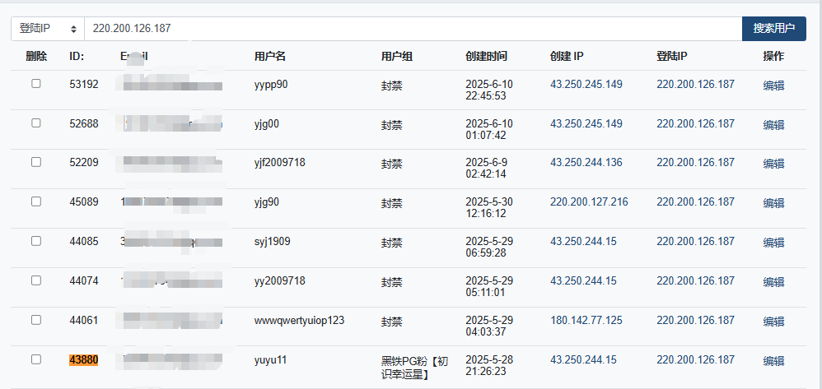This screenshot has width=822, height=389.
Task: Click the 搜索用户 button
Action: point(773,28)
